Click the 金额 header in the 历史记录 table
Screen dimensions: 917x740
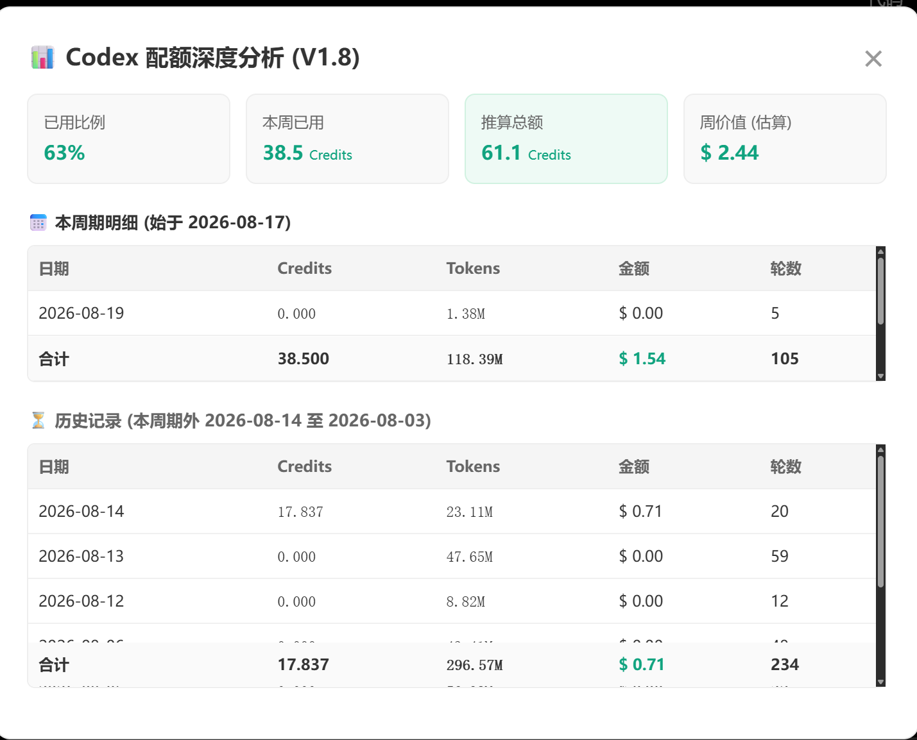click(634, 467)
